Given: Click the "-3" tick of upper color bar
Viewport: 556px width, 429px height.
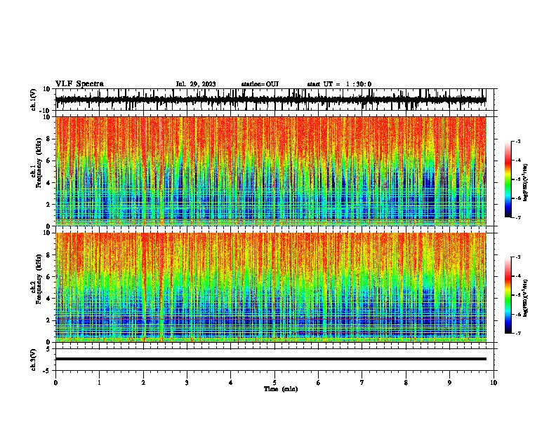Looking at the screenshot, I should [517, 142].
